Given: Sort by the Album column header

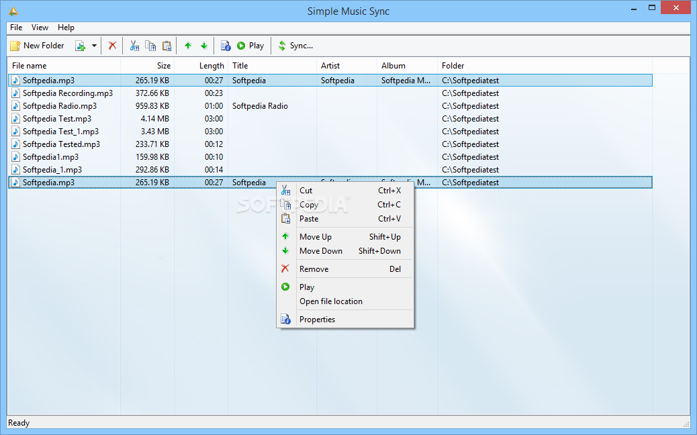Looking at the screenshot, I should click(x=407, y=66).
